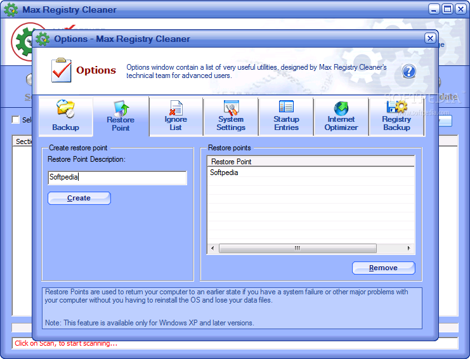Click the blue help question mark icon

point(409,71)
